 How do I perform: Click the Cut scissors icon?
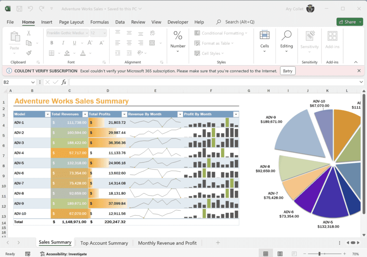click(29, 33)
